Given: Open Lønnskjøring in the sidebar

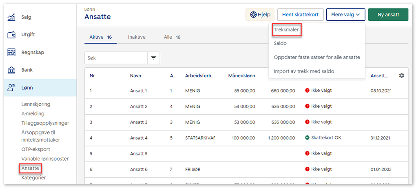Looking at the screenshot, I should (36, 104).
